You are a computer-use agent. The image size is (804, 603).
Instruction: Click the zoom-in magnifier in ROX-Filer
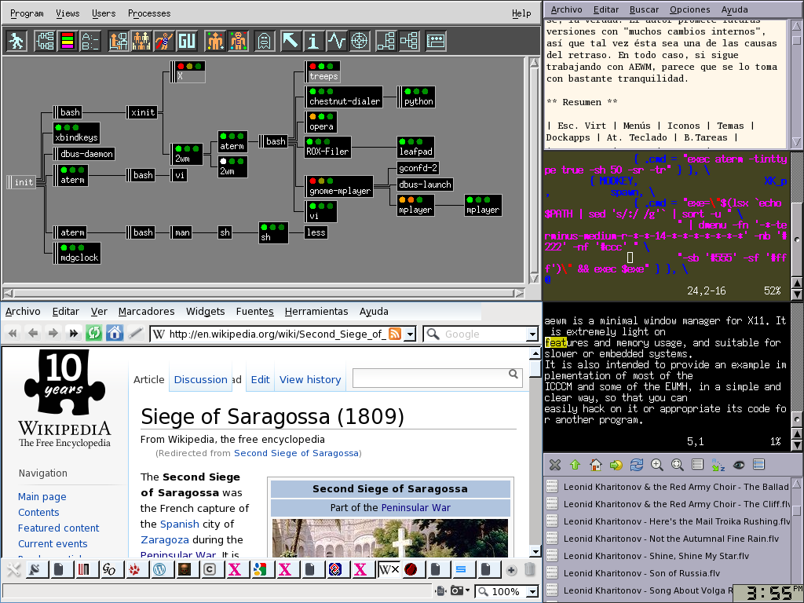click(x=657, y=465)
